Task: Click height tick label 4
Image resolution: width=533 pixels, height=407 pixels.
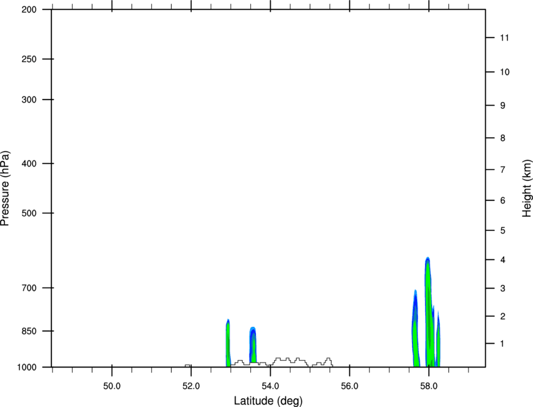Action: [503, 260]
